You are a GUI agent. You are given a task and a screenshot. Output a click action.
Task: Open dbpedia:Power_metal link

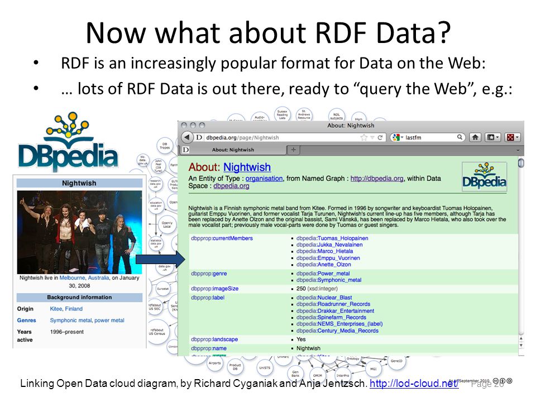[323, 274]
